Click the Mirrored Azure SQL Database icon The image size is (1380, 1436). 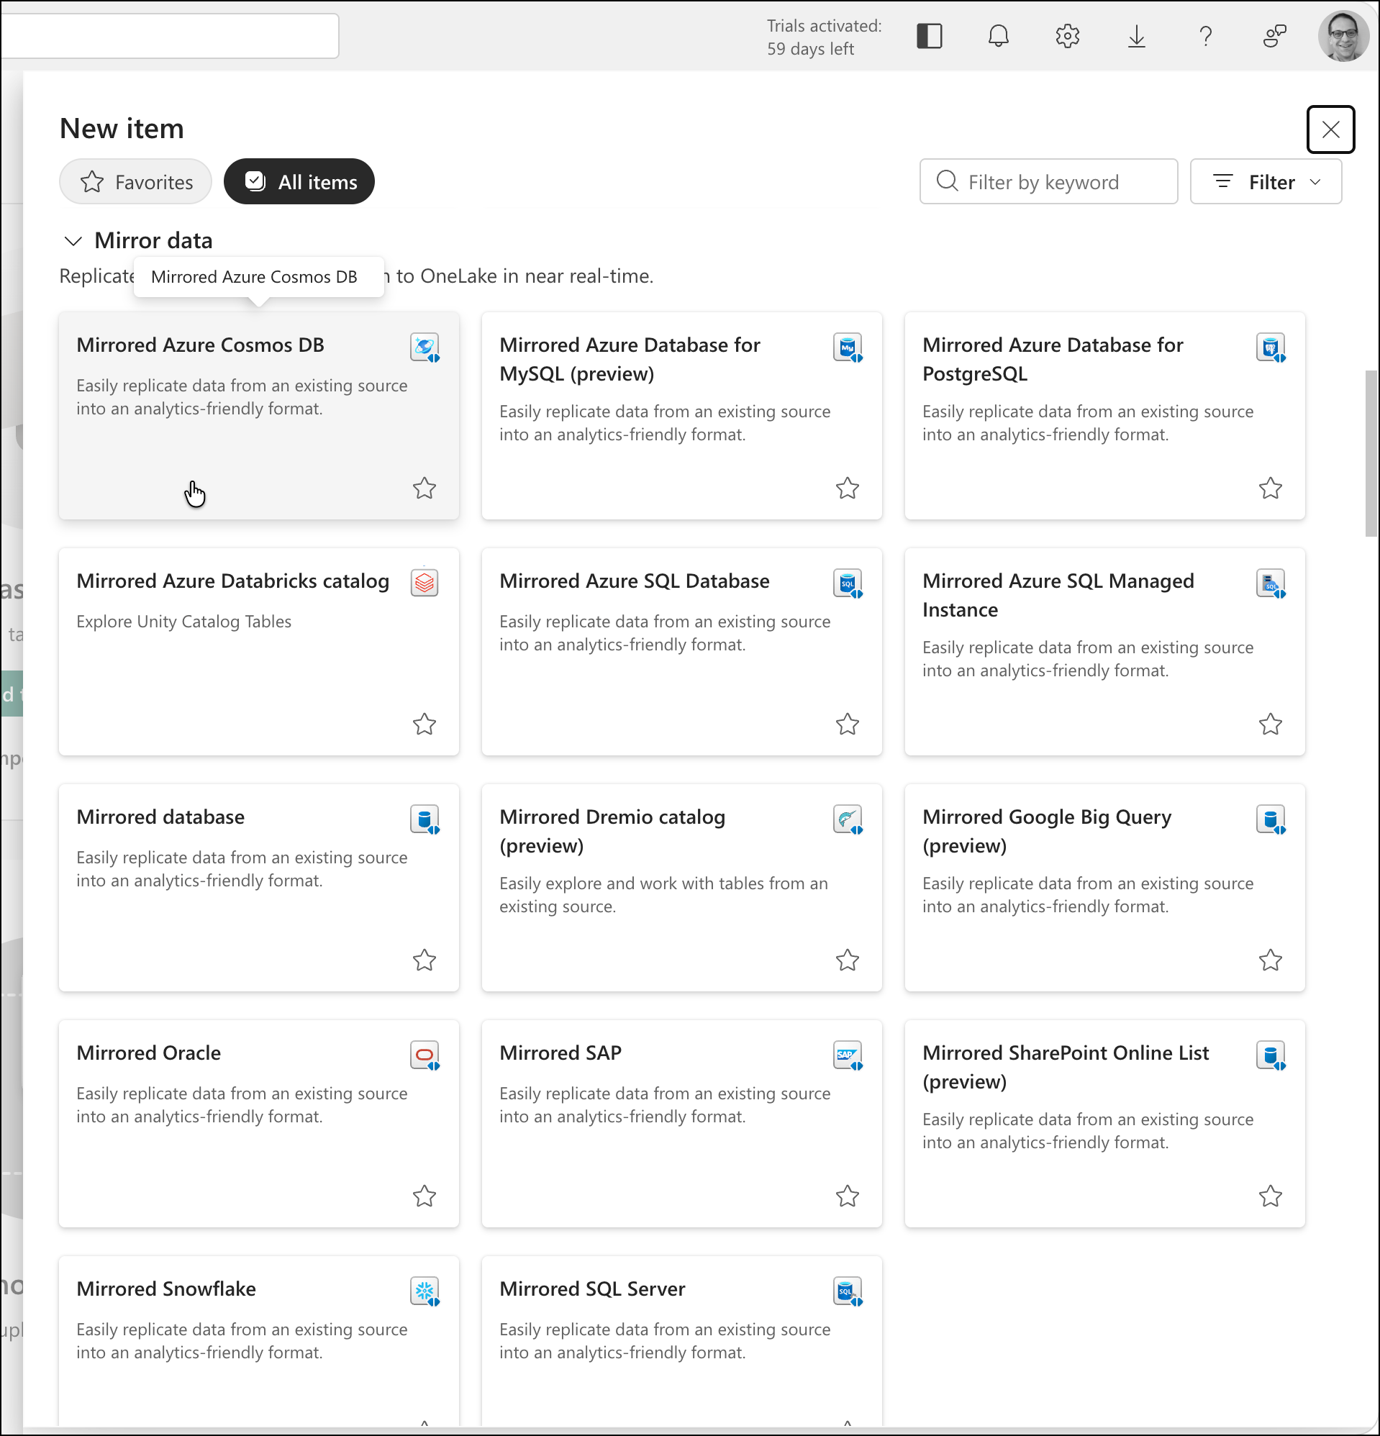pyautogui.click(x=847, y=583)
